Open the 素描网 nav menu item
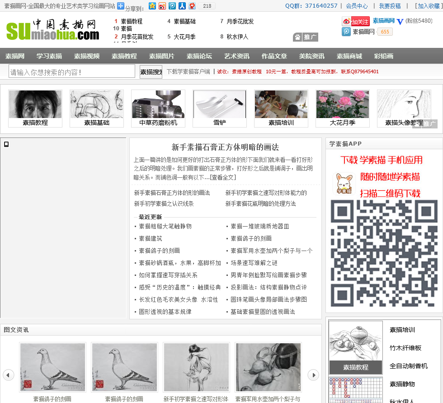443x403 pixels. (x=14, y=56)
